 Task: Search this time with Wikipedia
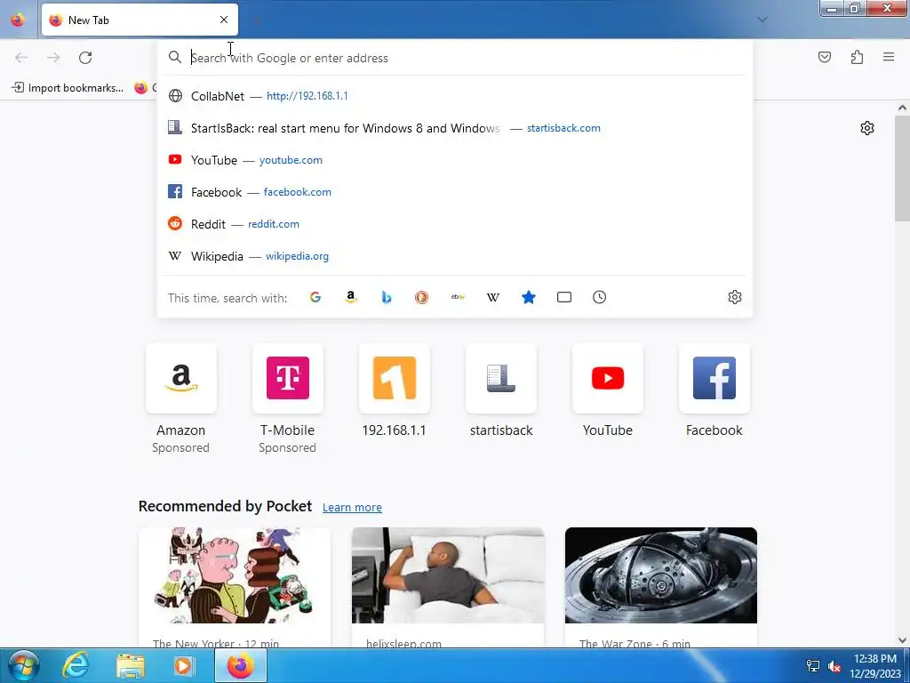[492, 297]
